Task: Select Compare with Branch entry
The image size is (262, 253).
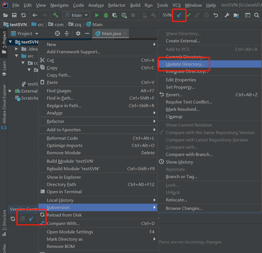Action: (210, 155)
